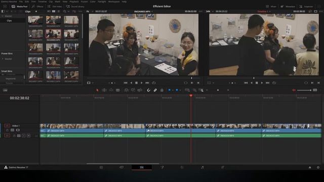Toggle loop playback in timeline viewer
The width and height of the screenshot is (324, 182).
coord(274,83)
